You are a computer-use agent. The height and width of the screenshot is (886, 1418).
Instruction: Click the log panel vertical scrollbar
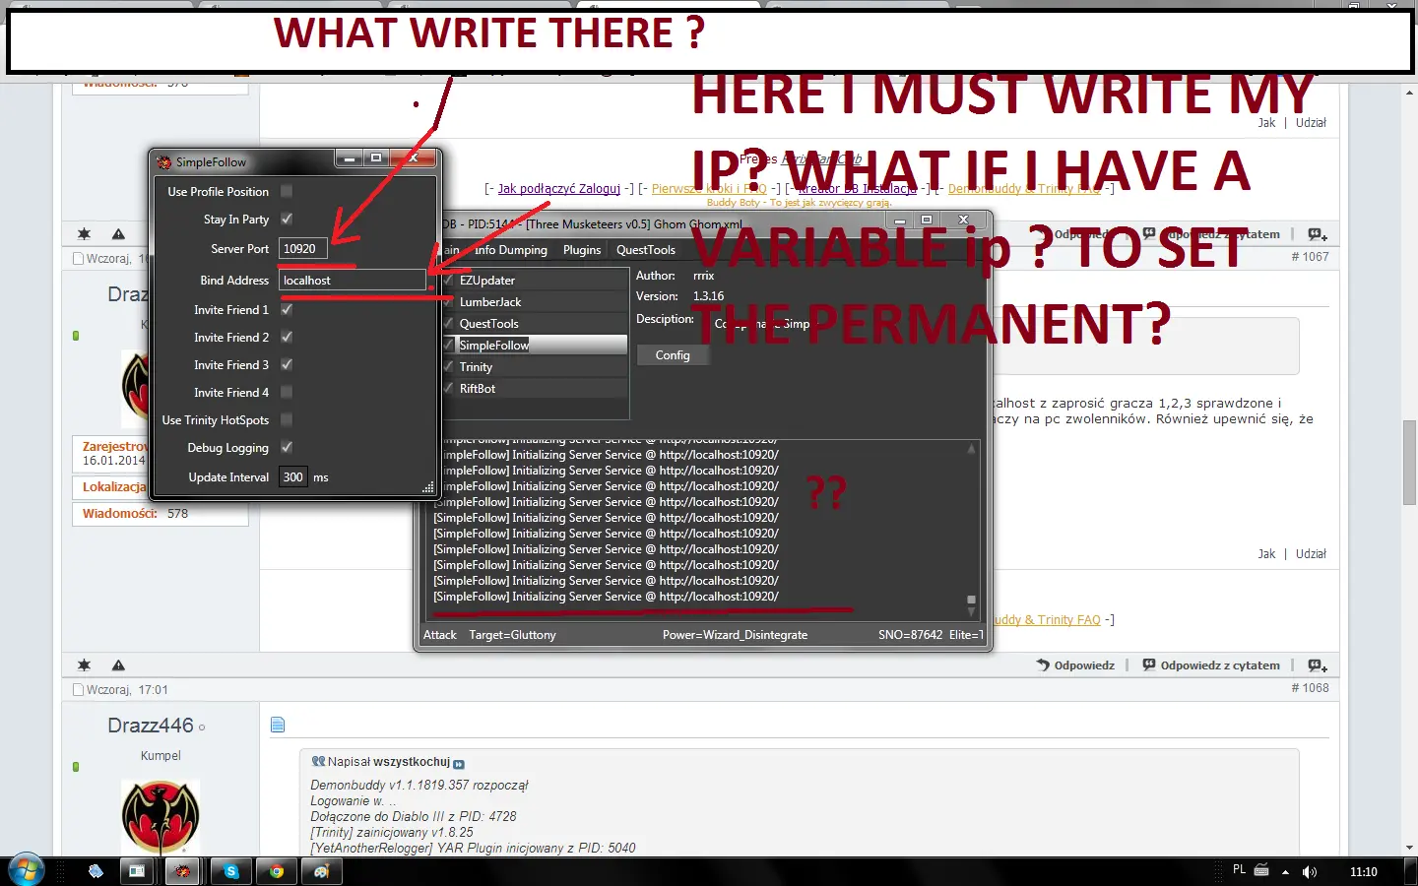tap(971, 522)
